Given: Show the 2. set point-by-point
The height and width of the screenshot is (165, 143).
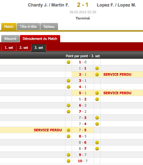Looking at the screenshot, I should (24, 48).
